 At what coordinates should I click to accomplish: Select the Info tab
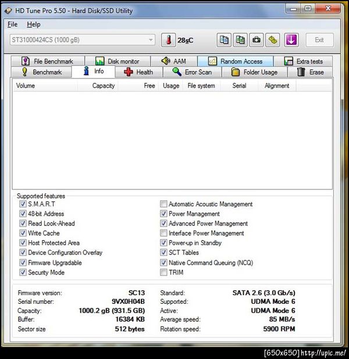(93, 71)
